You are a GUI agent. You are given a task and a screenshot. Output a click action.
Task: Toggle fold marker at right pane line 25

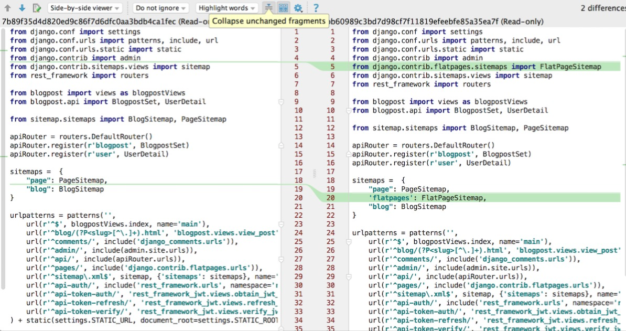pos(348,242)
